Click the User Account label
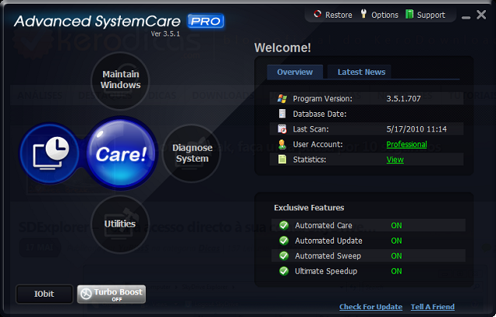Viewport: 496px width, 317px height. click(318, 144)
